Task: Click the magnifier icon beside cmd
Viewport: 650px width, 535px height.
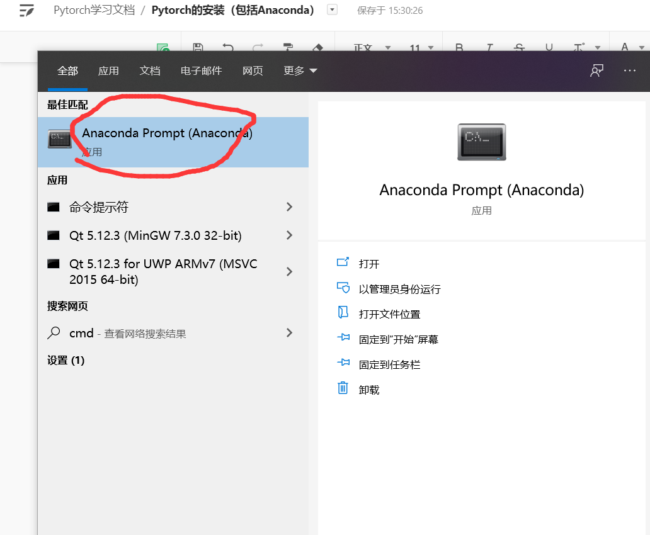Action: [54, 333]
